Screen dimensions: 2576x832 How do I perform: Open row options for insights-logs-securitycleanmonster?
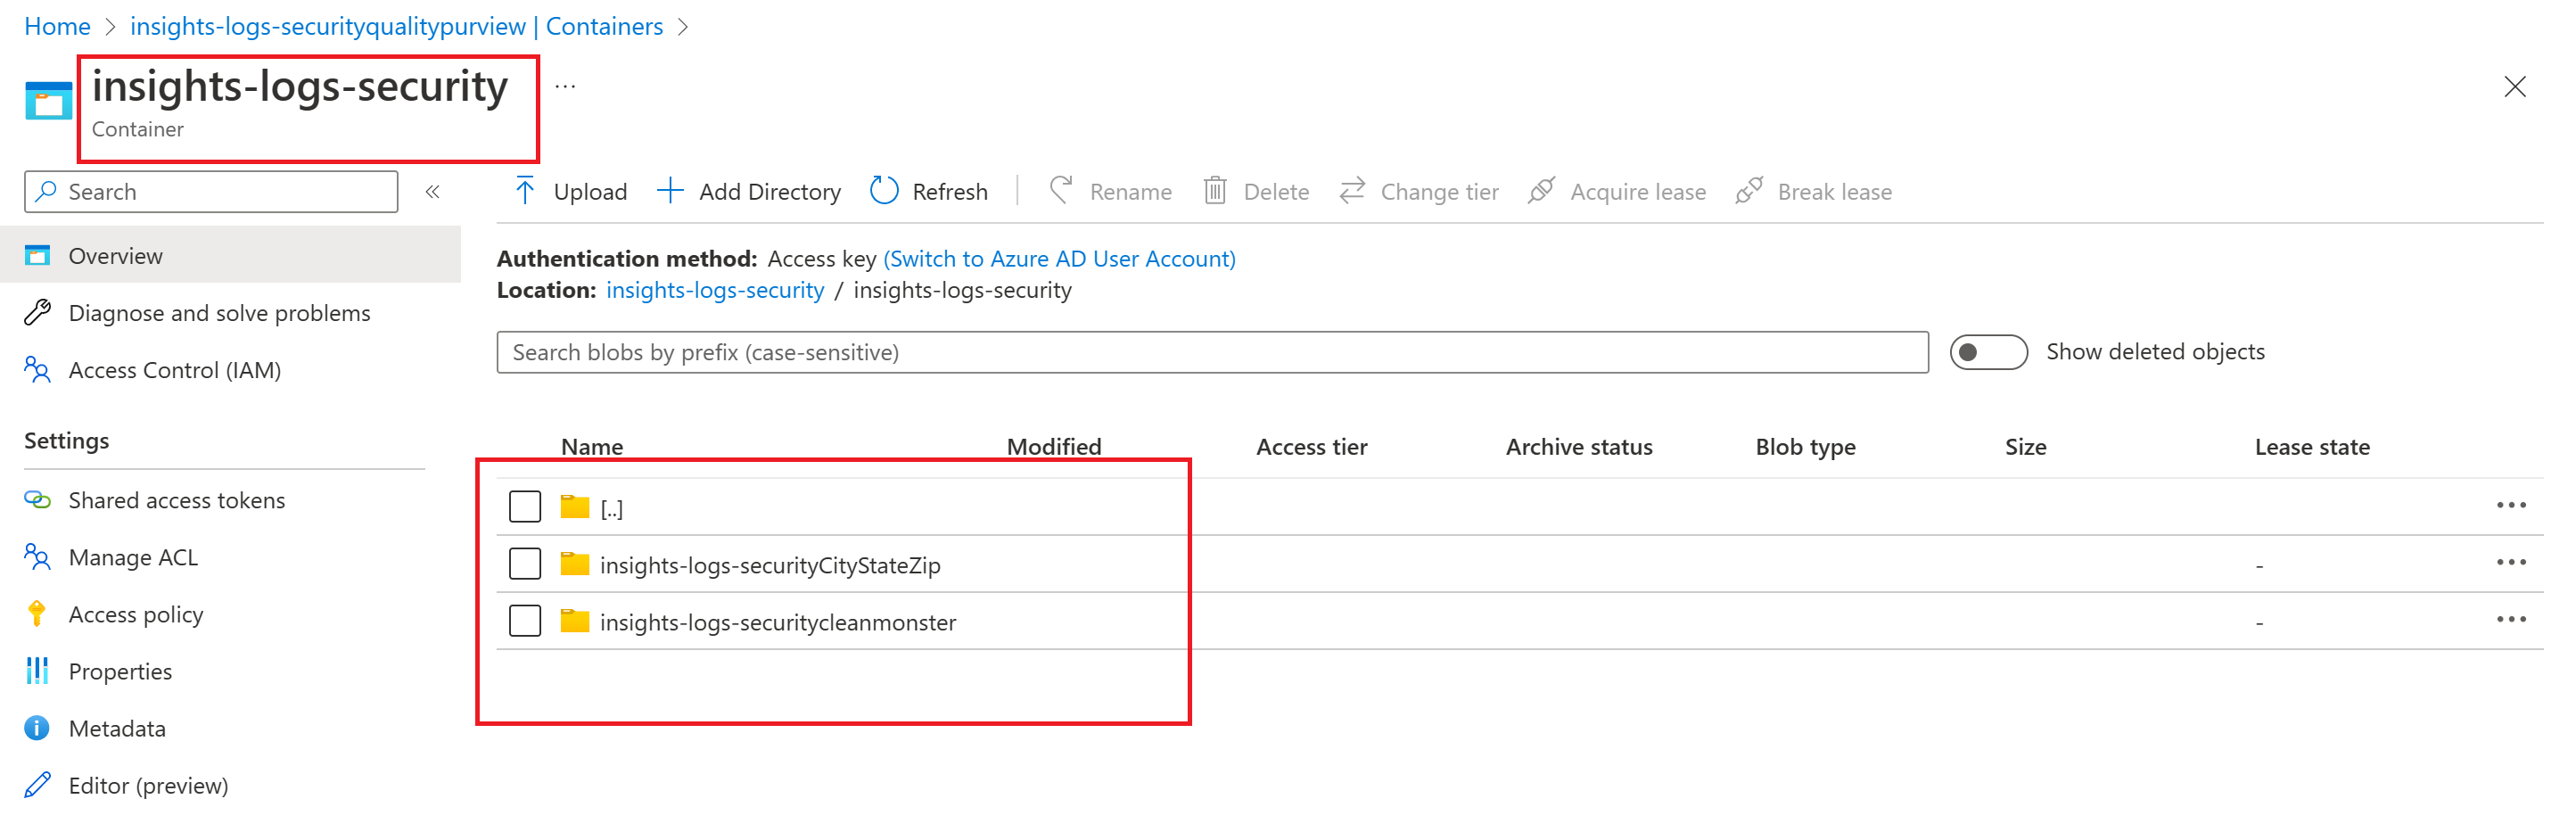pos(2510,620)
